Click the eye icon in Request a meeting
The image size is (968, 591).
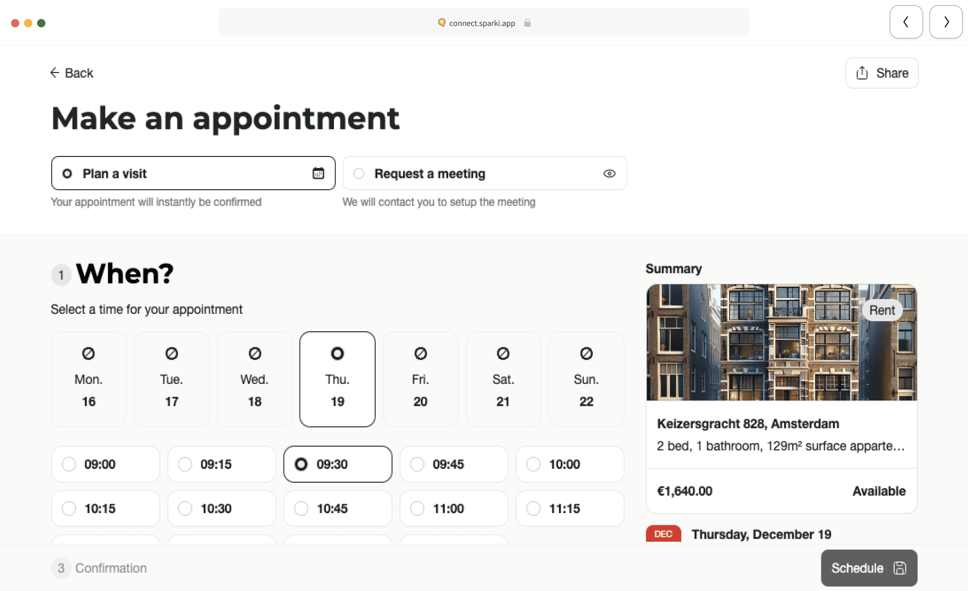click(609, 173)
